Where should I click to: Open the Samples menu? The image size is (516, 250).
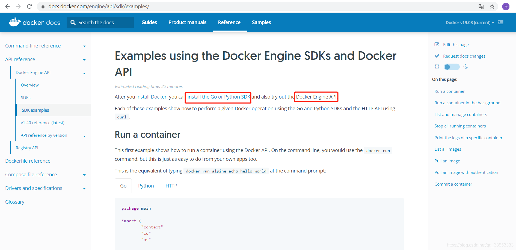click(x=261, y=22)
